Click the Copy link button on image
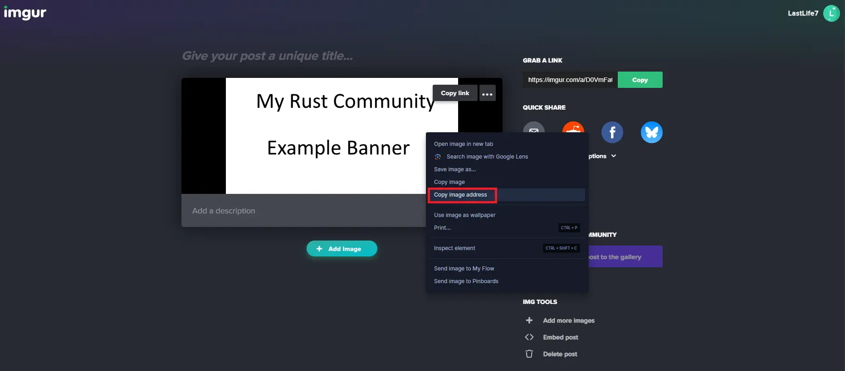The height and width of the screenshot is (371, 845). (x=454, y=93)
